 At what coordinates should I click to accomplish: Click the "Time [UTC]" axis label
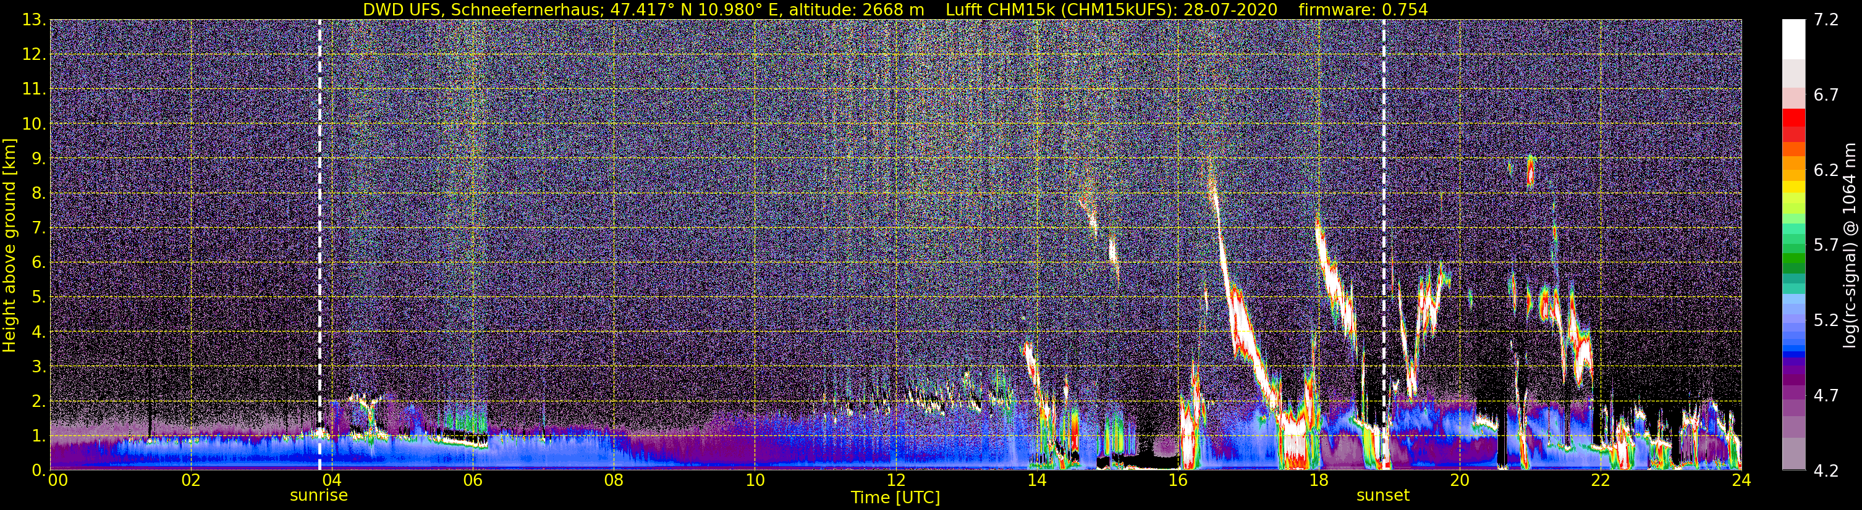[895, 498]
